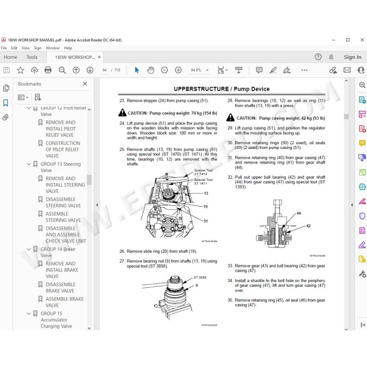367x367 pixels.
Task: Go to previous page arrow
Action: 76,70
